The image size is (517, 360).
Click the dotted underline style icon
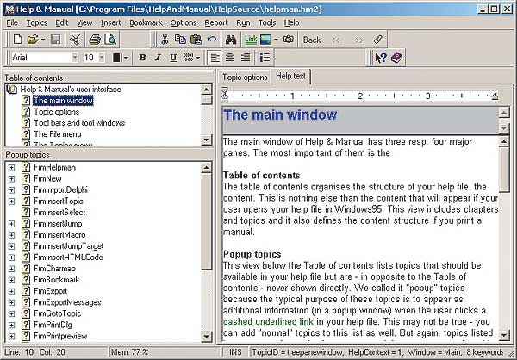coord(188,58)
